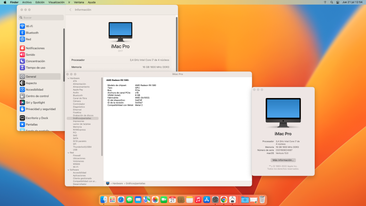The height and width of the screenshot is (206, 366).
Task: Select Aplicaciones under Software section
Action: coord(79,175)
